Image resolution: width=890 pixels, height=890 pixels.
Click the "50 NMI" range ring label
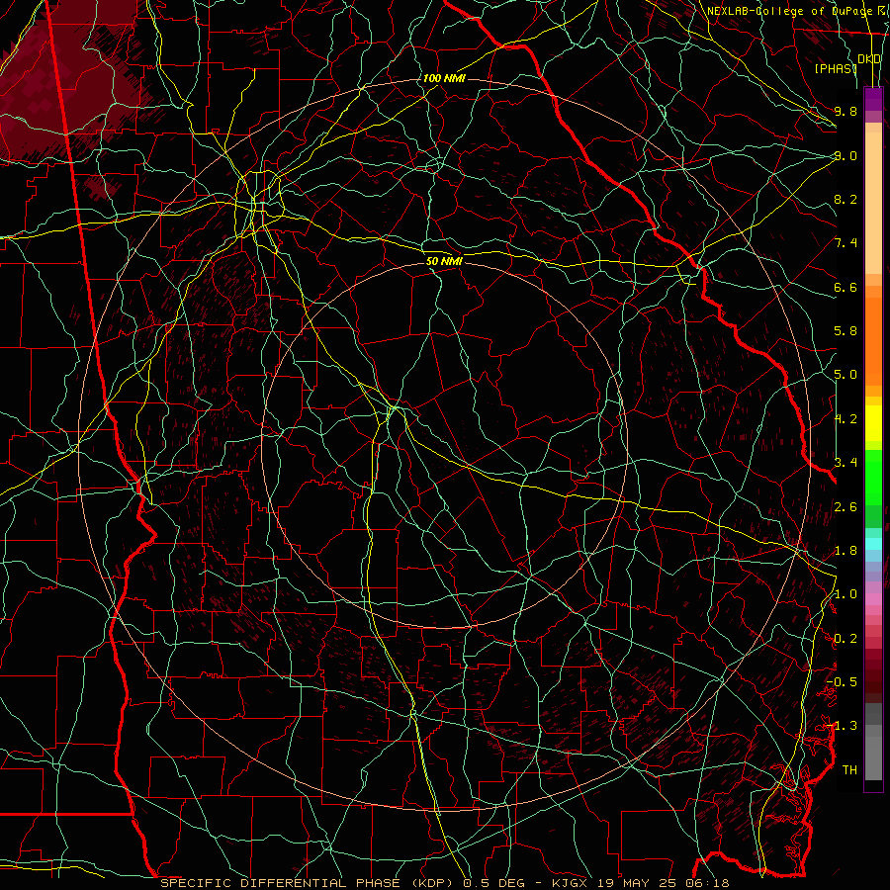444,262
